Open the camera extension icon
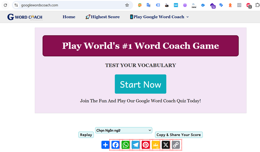Image resolution: width=260 pixels, height=152 pixels. click(x=167, y=6)
